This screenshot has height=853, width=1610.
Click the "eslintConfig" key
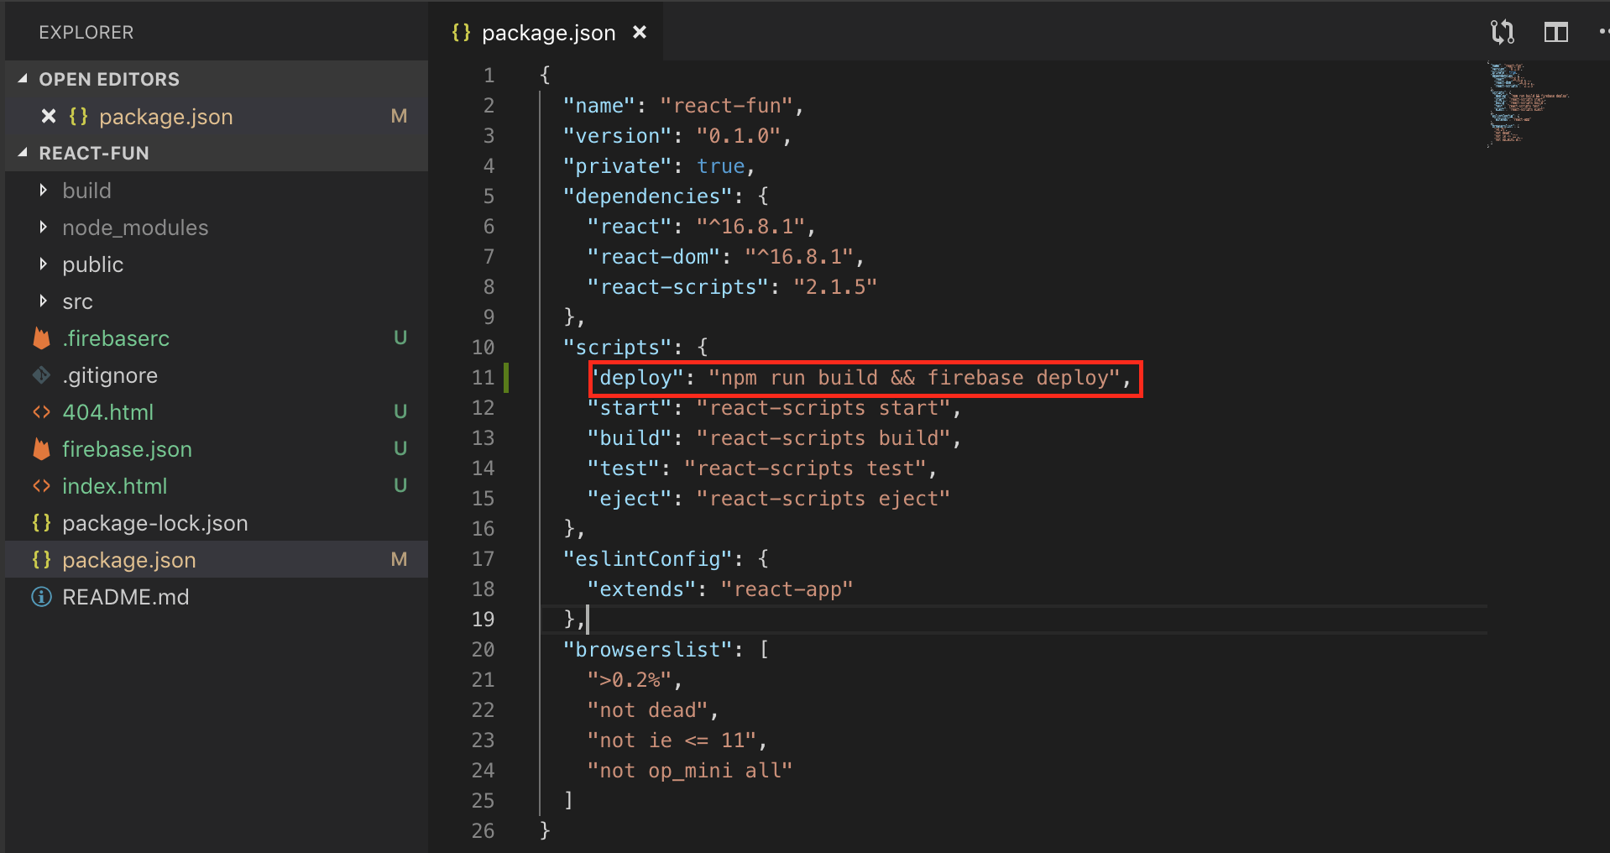[647, 559]
